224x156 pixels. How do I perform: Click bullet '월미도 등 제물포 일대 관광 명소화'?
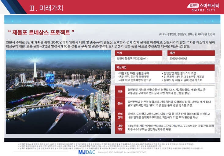pyautogui.click(x=182, y=80)
